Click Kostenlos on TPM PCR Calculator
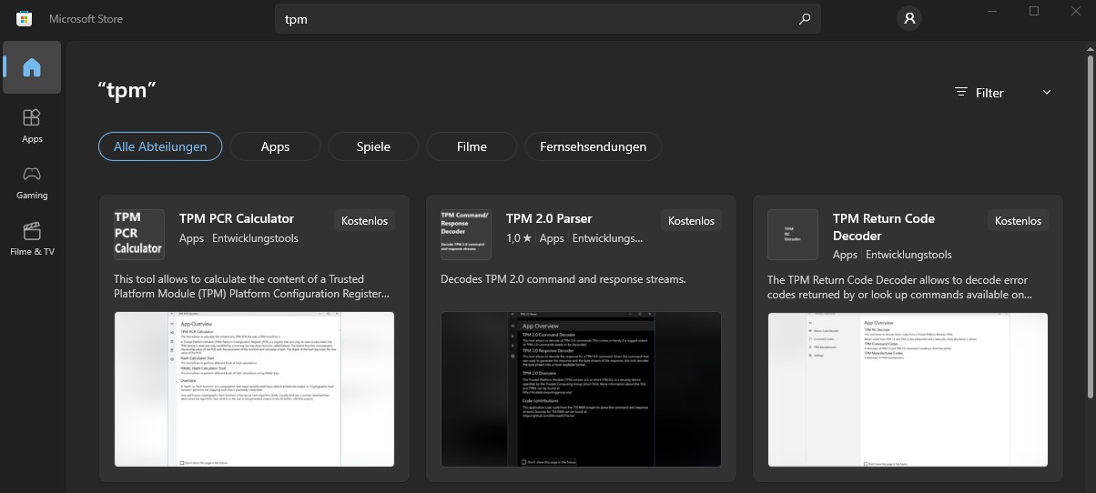The height and width of the screenshot is (493, 1096). tap(364, 220)
